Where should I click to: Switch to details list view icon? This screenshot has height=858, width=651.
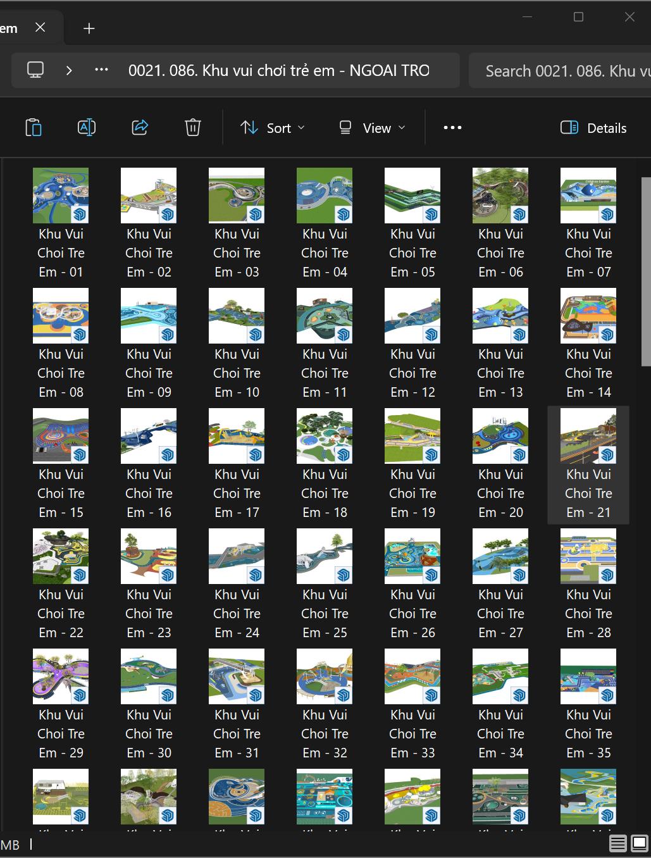618,843
